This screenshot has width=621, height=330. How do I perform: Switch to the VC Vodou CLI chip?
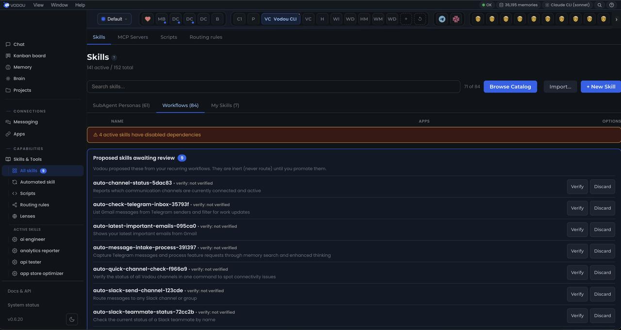click(x=280, y=19)
